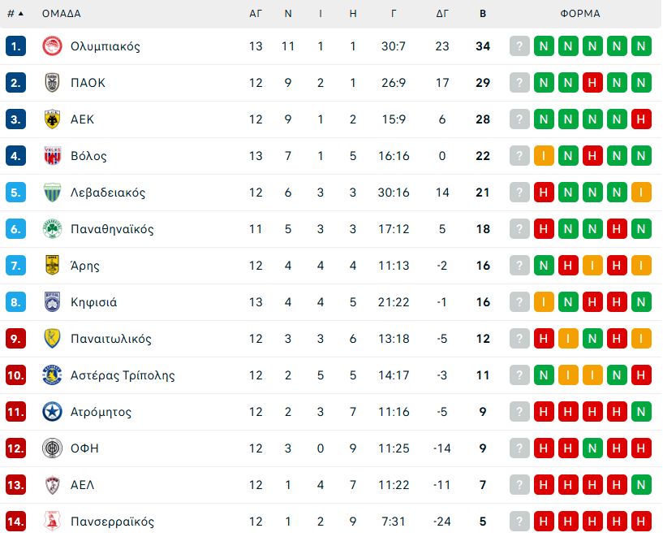Click the ΟΦΗ club logo

point(52,448)
